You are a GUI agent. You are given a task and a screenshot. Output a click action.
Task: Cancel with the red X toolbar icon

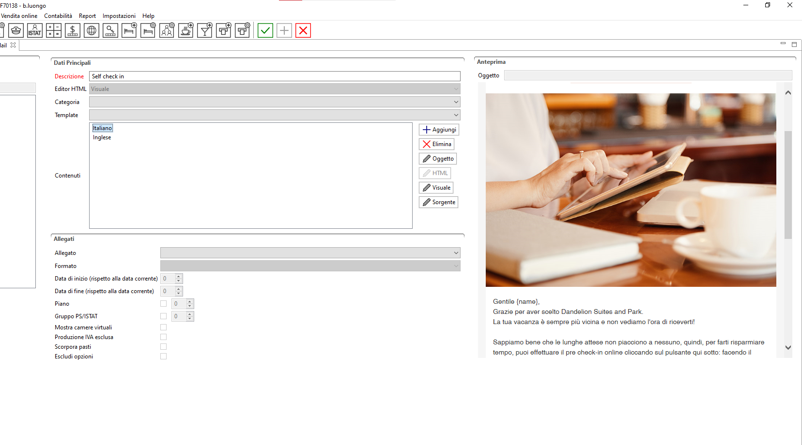tap(303, 30)
